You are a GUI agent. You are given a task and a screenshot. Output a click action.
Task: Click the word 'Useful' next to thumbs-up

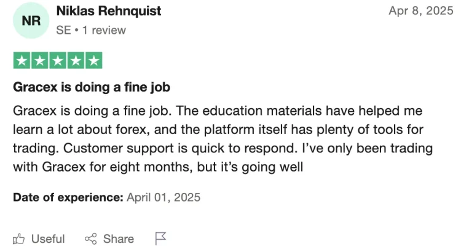[48, 238]
